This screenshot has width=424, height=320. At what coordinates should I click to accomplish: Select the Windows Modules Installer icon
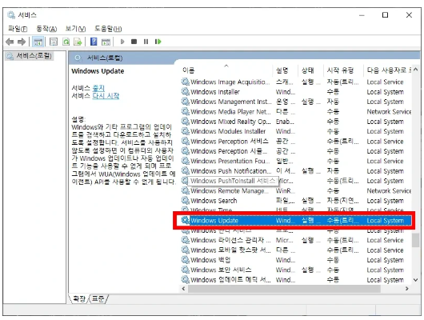click(186, 131)
